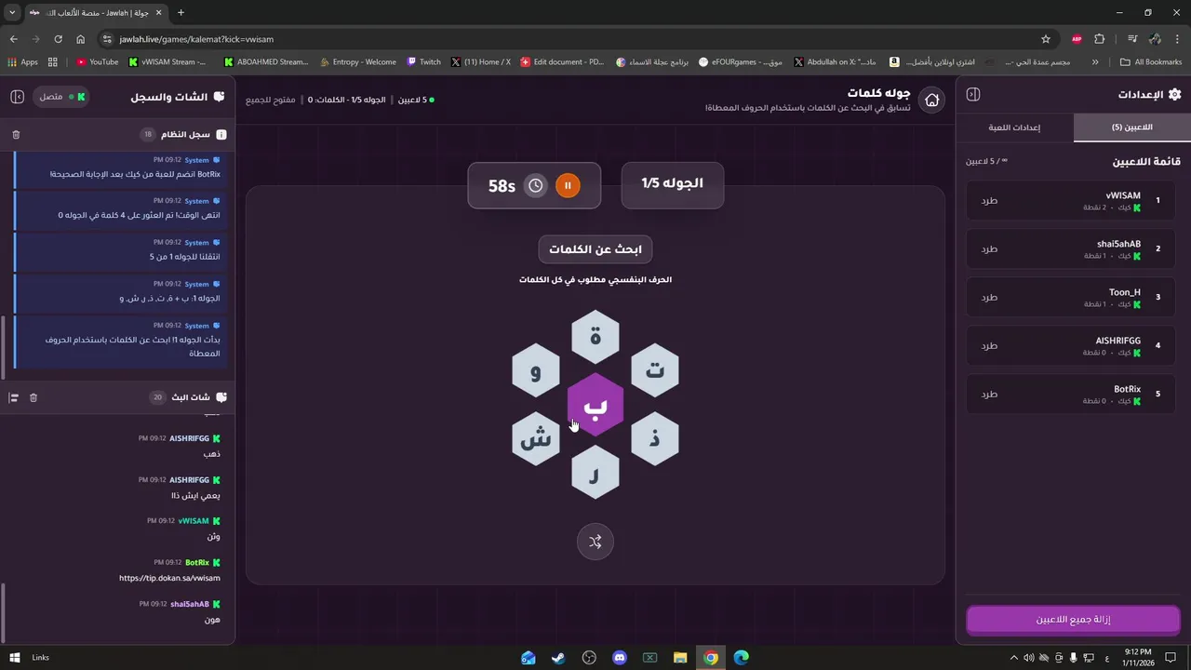1191x670 pixels.
Task: Kick player vWISAM with طرد
Action: pos(989,200)
